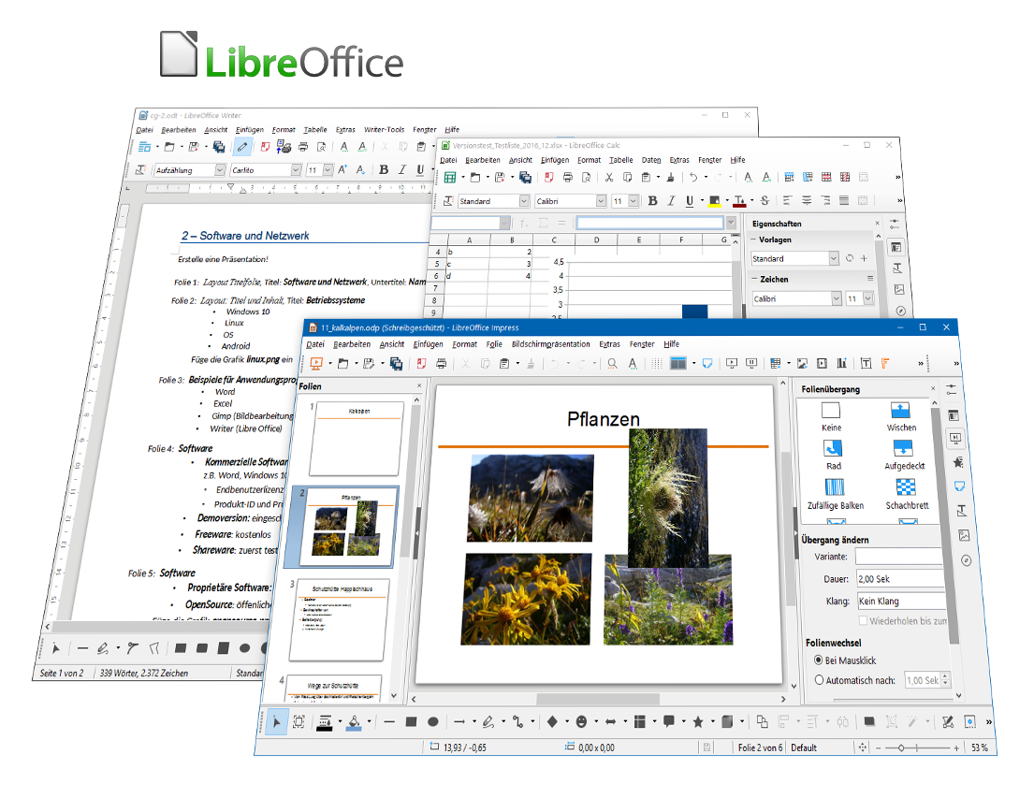Open the Navigator in Impress sidebar

pos(966,560)
